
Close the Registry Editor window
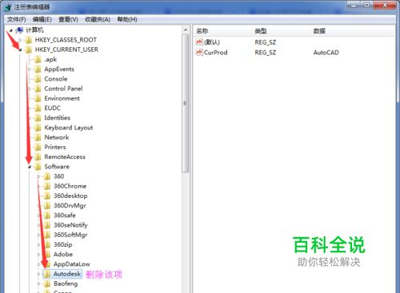coord(385,6)
